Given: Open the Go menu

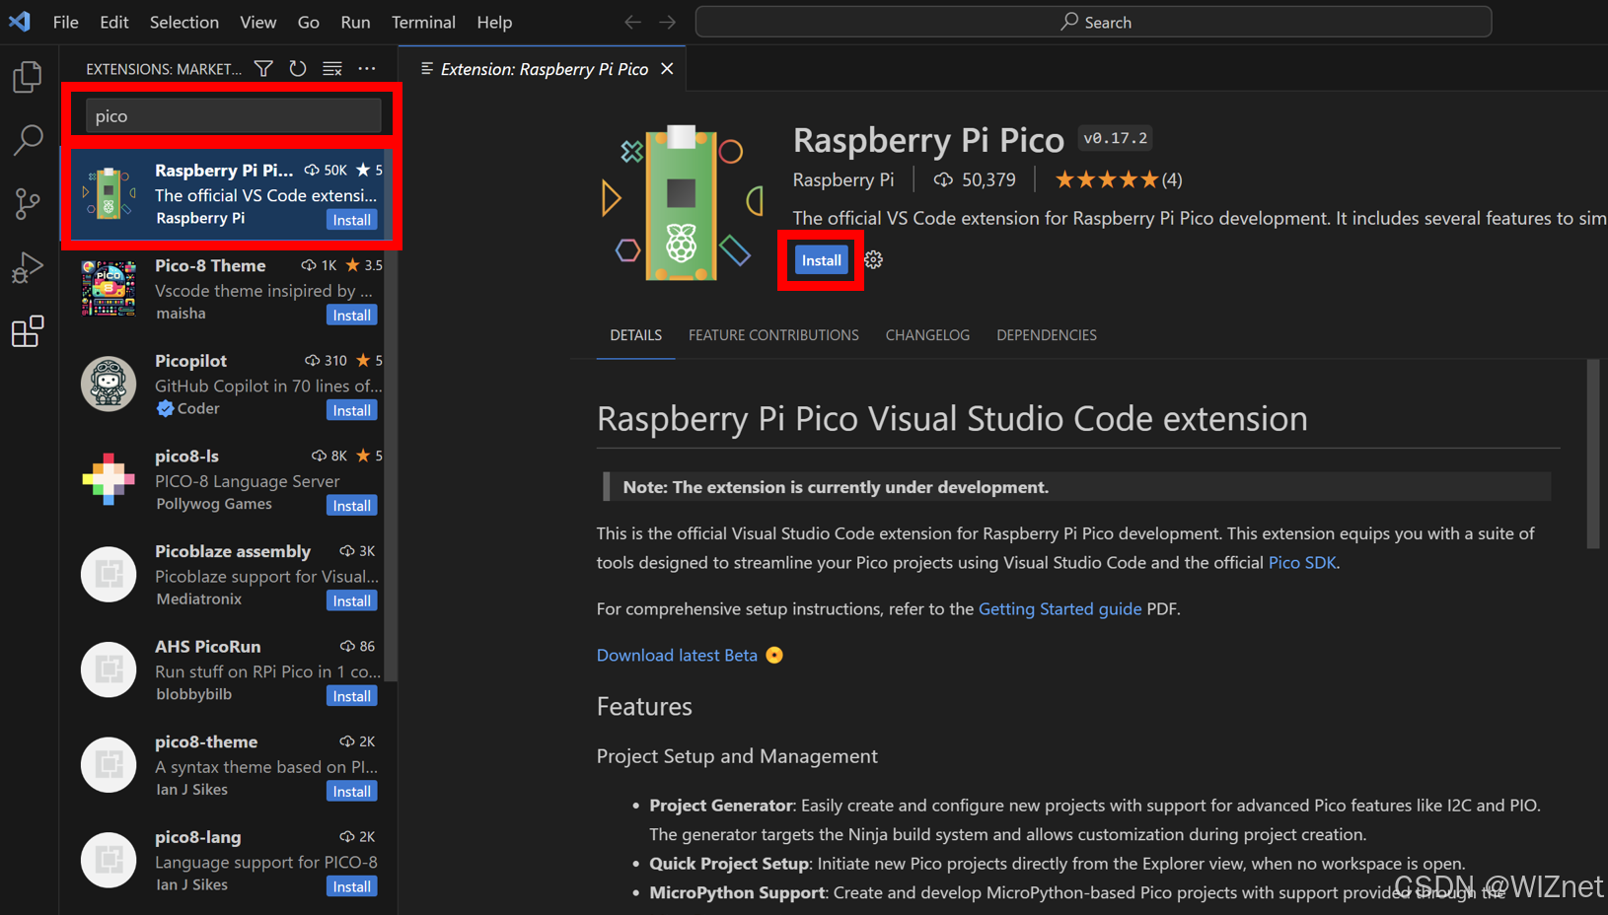Looking at the screenshot, I should point(308,22).
